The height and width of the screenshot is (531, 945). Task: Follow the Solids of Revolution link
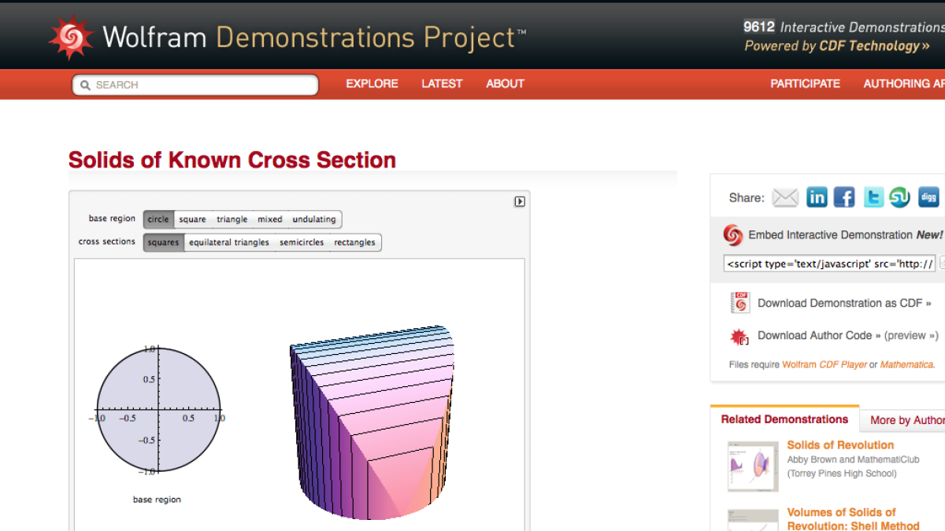point(839,444)
